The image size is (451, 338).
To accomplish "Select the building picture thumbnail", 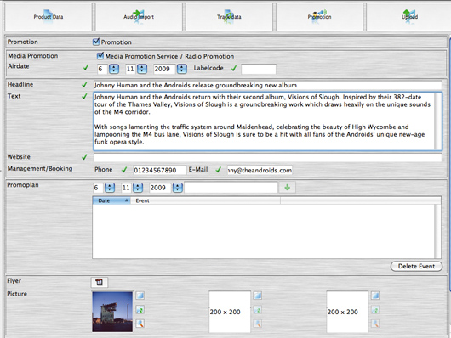I will click(x=112, y=312).
